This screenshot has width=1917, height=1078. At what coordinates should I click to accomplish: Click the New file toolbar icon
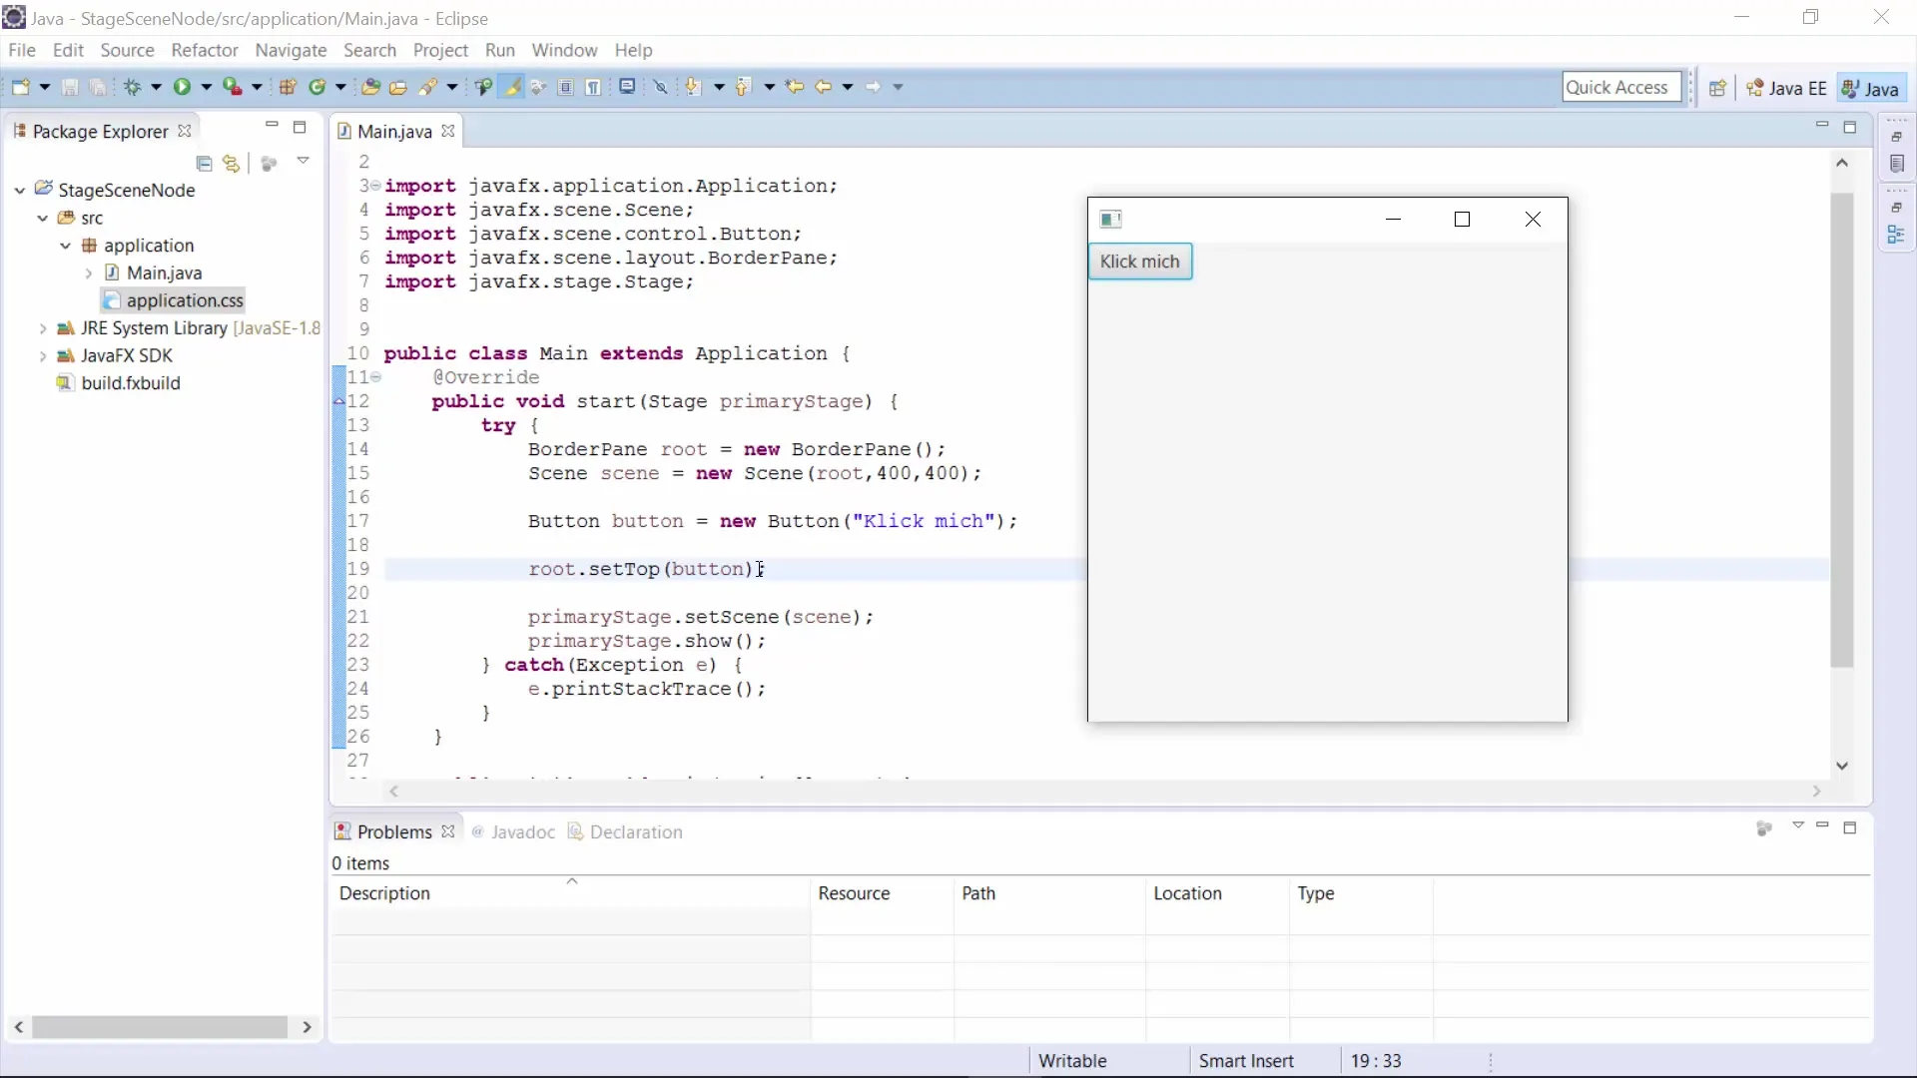click(x=20, y=87)
